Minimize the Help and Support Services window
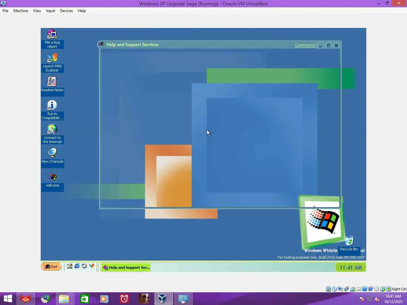This screenshot has width=407, height=305. (x=321, y=45)
